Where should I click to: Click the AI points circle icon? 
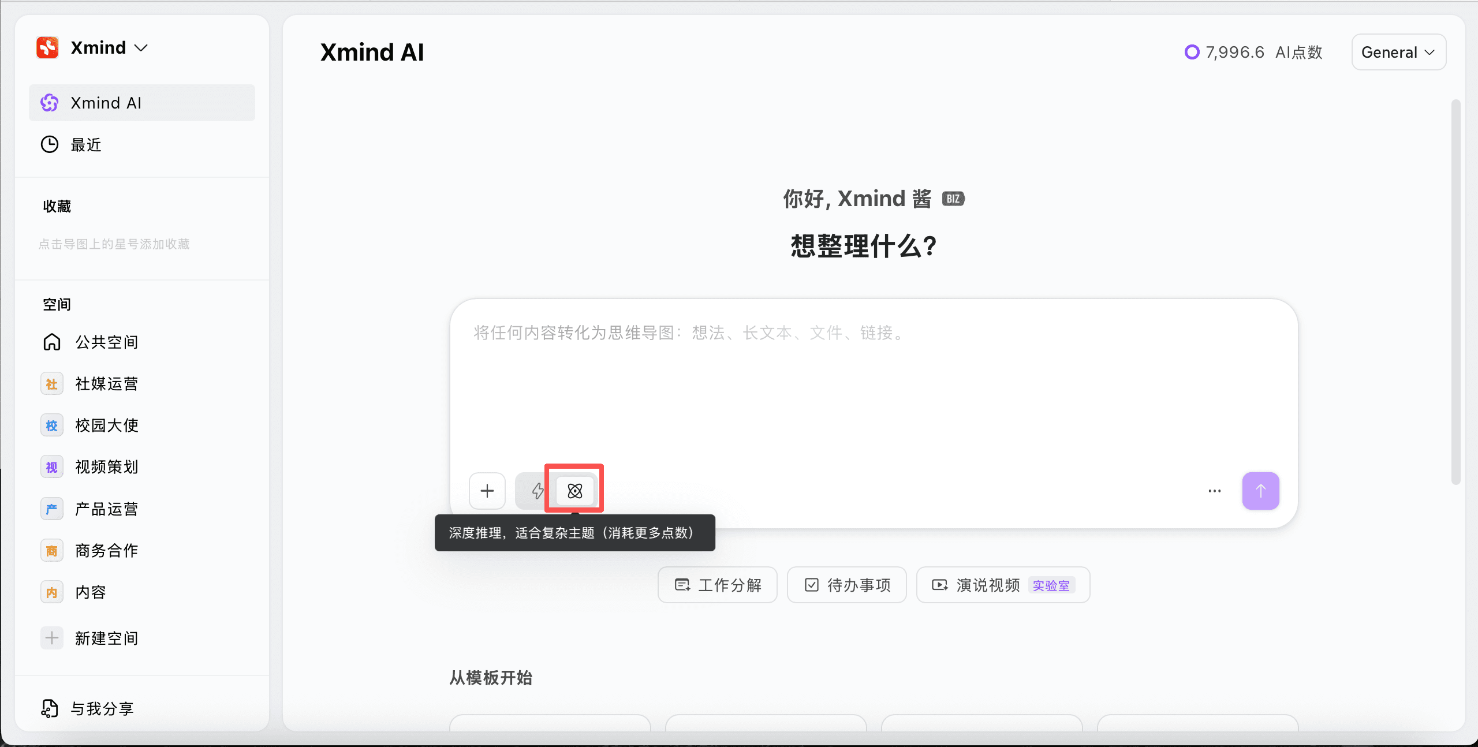tap(1192, 53)
